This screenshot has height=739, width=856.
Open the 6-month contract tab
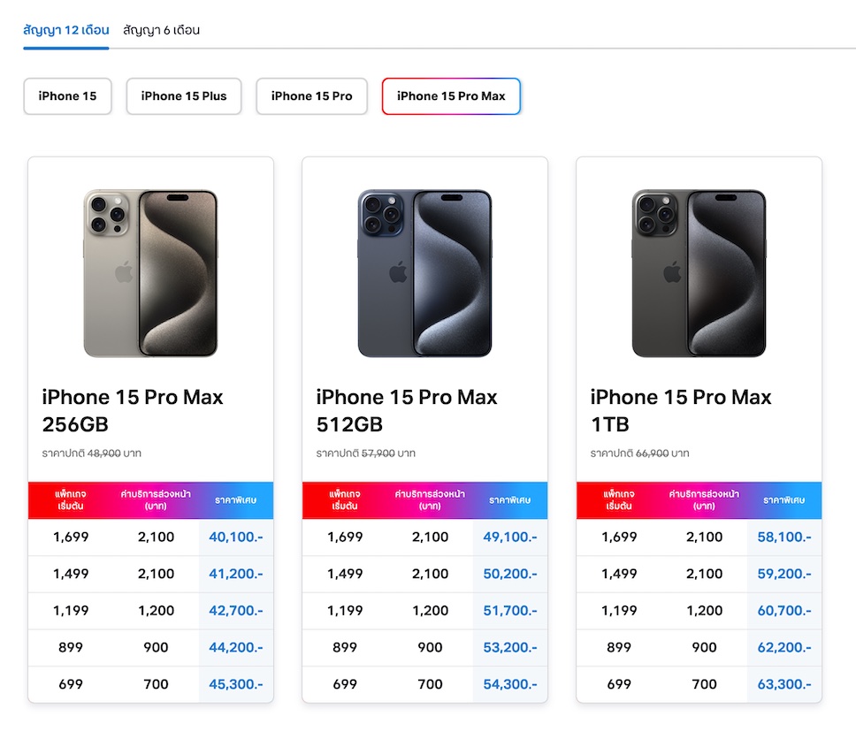161,30
